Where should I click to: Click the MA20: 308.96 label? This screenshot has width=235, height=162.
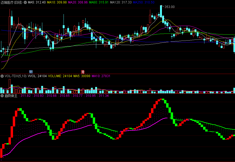[x=78, y=2]
